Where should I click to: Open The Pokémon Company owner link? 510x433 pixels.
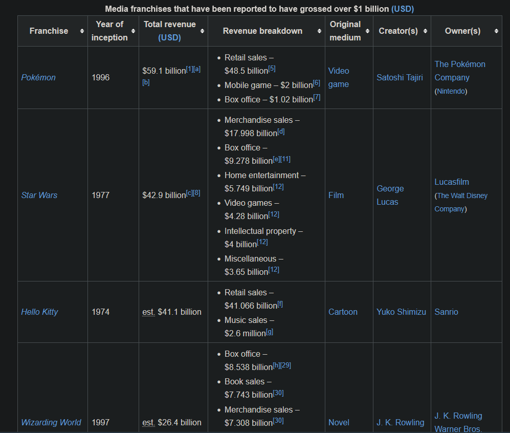(460, 71)
